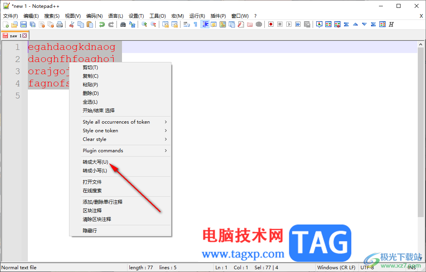This screenshot has width=426, height=272.
Task: Choose 删除(D) in context menu
Action: coord(120,93)
